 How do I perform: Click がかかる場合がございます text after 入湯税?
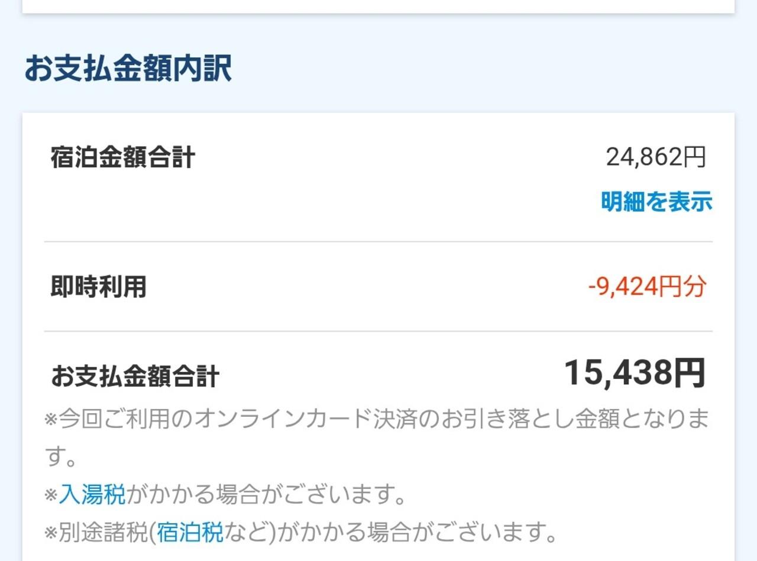tap(266, 495)
